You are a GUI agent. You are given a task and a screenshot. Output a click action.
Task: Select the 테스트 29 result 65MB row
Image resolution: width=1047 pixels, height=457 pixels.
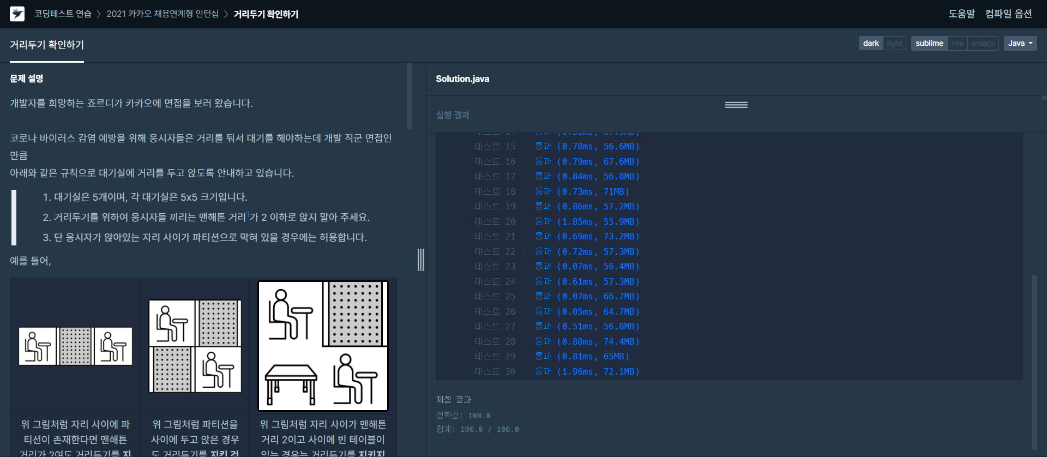pyautogui.click(x=552, y=357)
